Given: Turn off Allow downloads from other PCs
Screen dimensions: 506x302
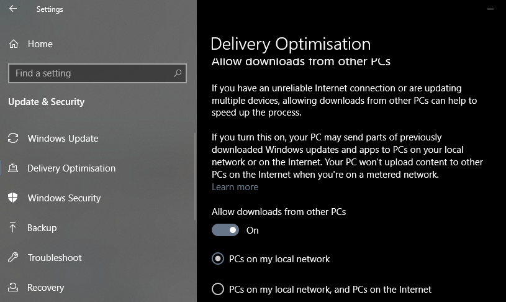Looking at the screenshot, I should pos(225,231).
